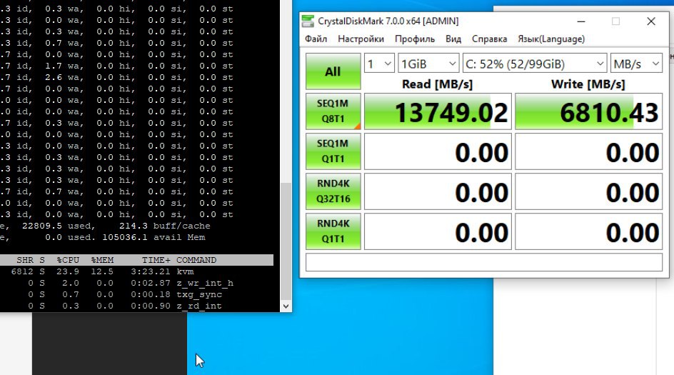674x375 pixels.
Task: Open the Справка menu
Action: click(489, 39)
